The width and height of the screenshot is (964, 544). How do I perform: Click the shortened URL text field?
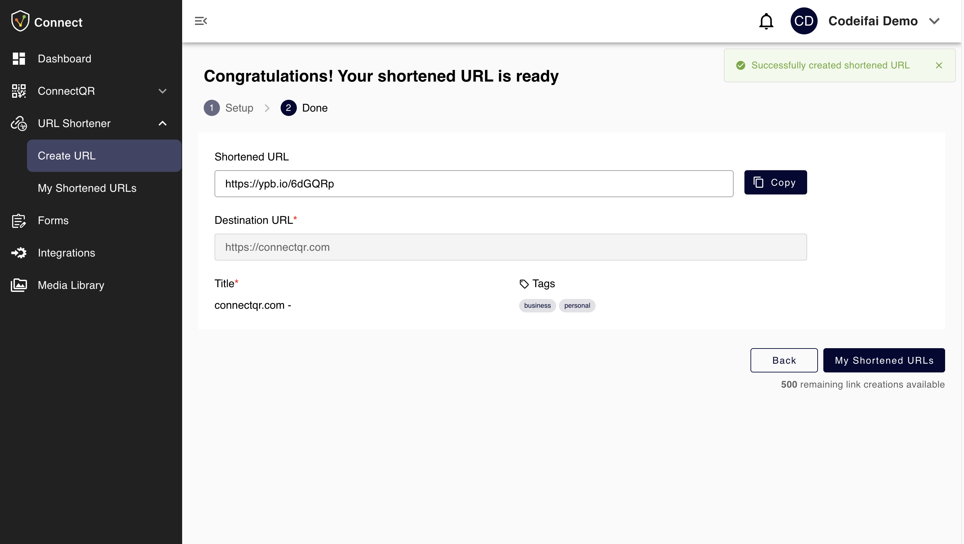click(473, 184)
